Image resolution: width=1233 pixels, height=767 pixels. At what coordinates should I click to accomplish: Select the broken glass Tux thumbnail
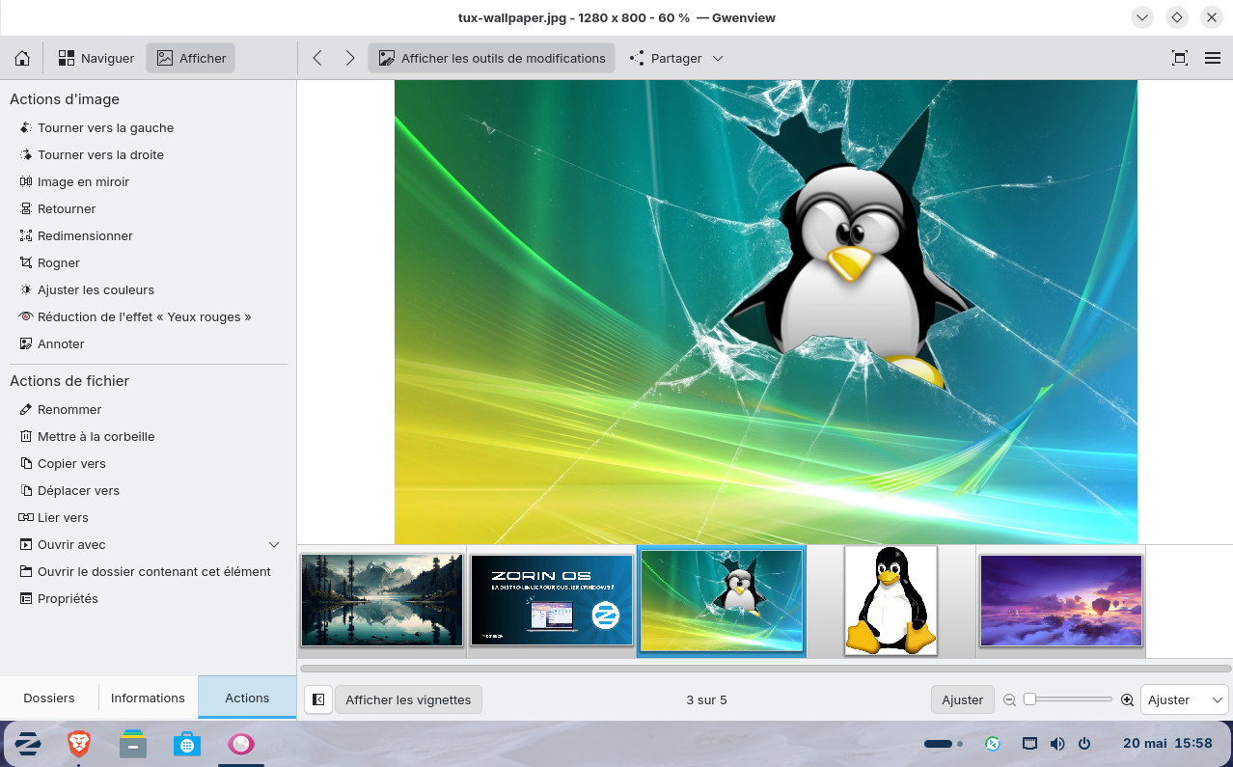click(x=722, y=600)
